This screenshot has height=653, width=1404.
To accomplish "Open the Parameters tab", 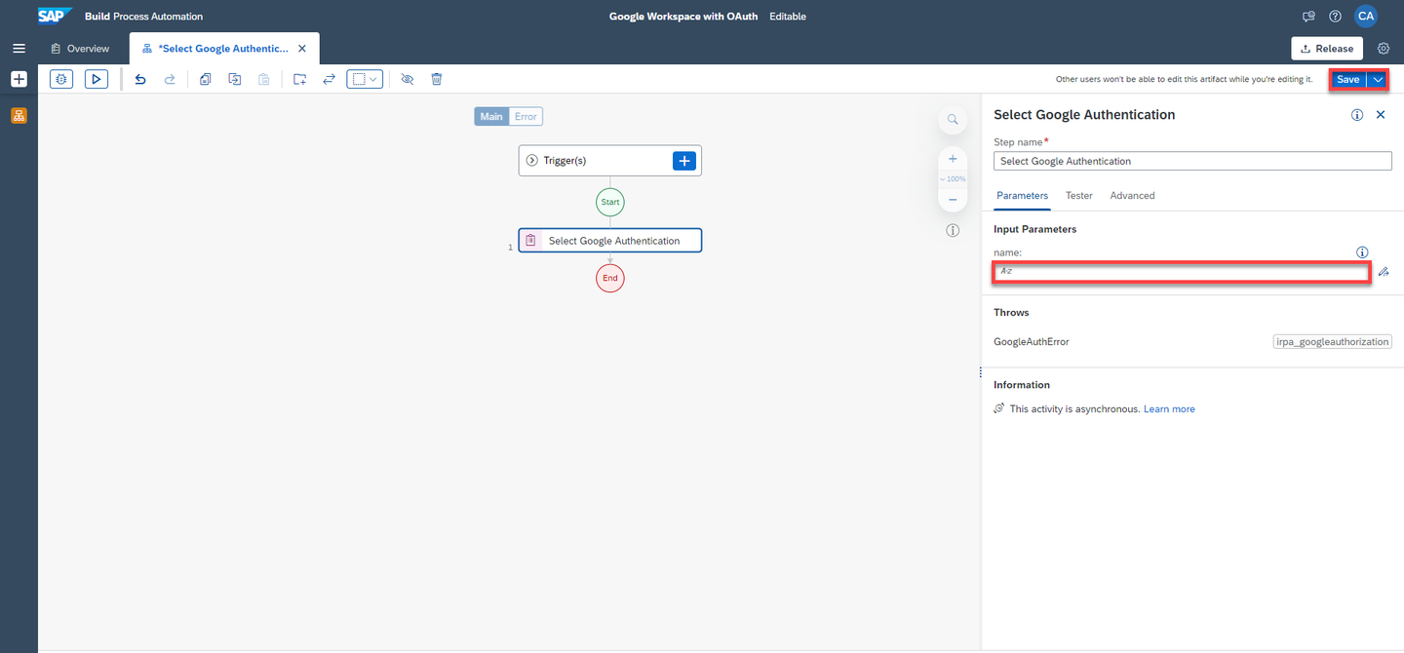I will [1022, 196].
